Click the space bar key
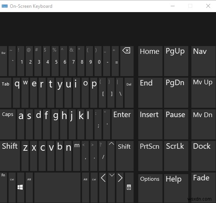The image size is (216, 203). pos(57,188)
